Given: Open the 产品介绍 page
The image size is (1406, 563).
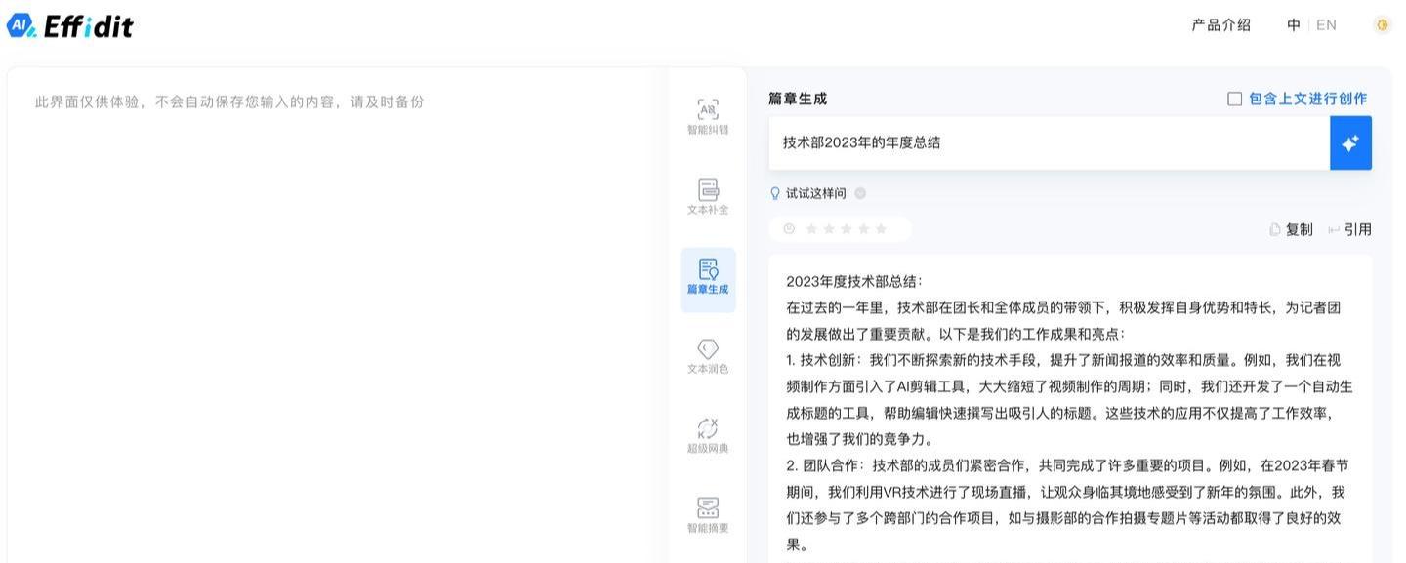Looking at the screenshot, I should click(1220, 25).
